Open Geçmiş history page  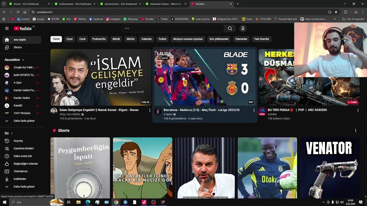pos(22,141)
